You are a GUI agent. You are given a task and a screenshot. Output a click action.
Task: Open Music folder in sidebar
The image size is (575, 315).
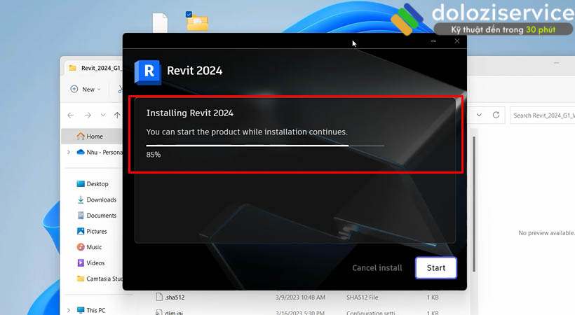(x=90, y=247)
